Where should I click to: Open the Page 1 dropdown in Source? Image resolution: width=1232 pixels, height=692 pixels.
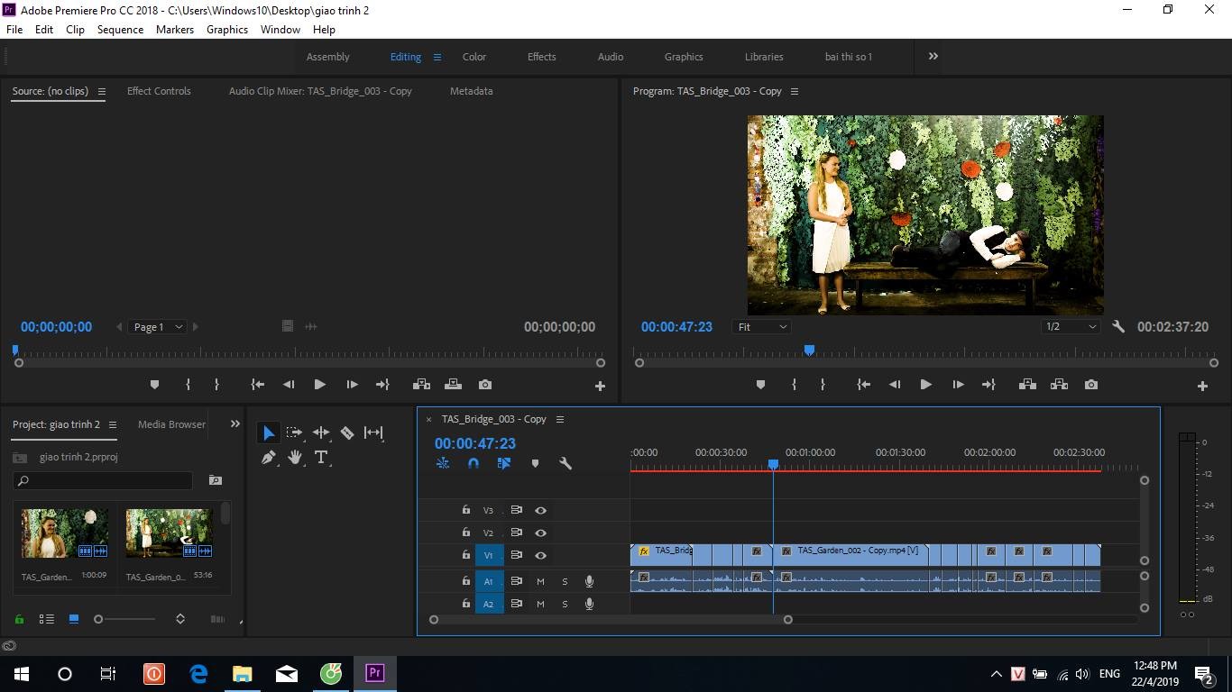(x=158, y=327)
